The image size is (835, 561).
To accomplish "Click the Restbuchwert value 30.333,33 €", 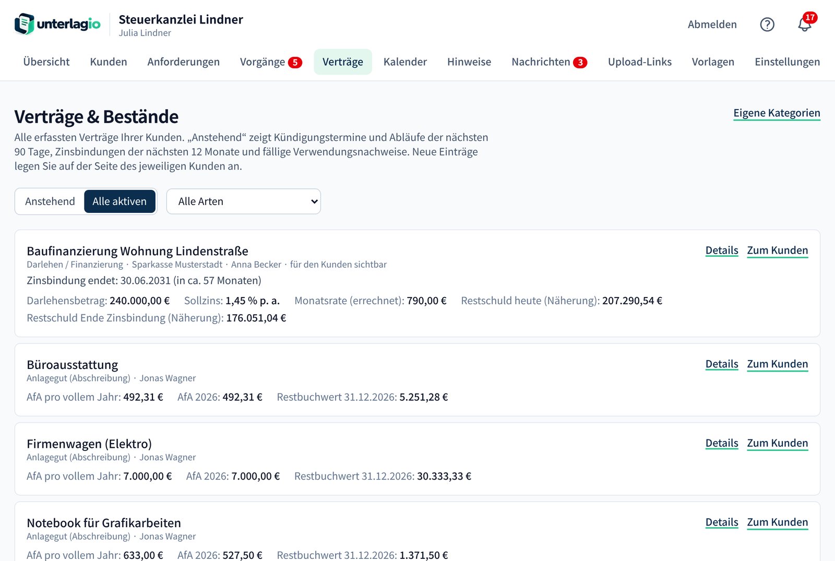I will [x=444, y=476].
